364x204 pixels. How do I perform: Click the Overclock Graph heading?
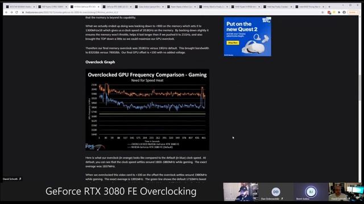pyautogui.click(x=100, y=62)
